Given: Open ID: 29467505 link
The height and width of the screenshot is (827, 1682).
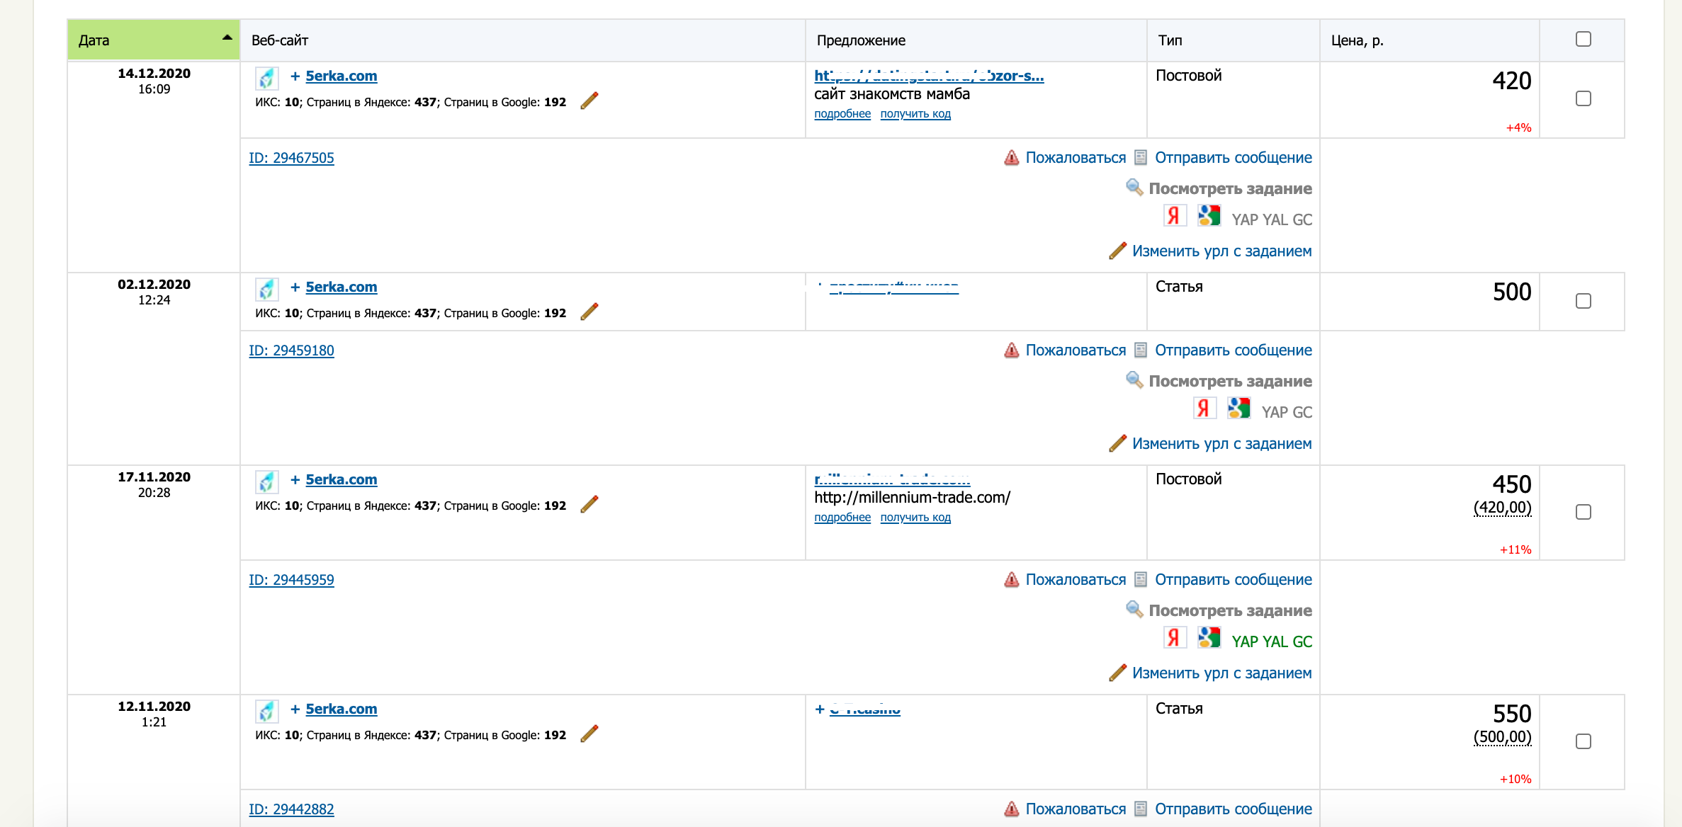Looking at the screenshot, I should (x=291, y=158).
